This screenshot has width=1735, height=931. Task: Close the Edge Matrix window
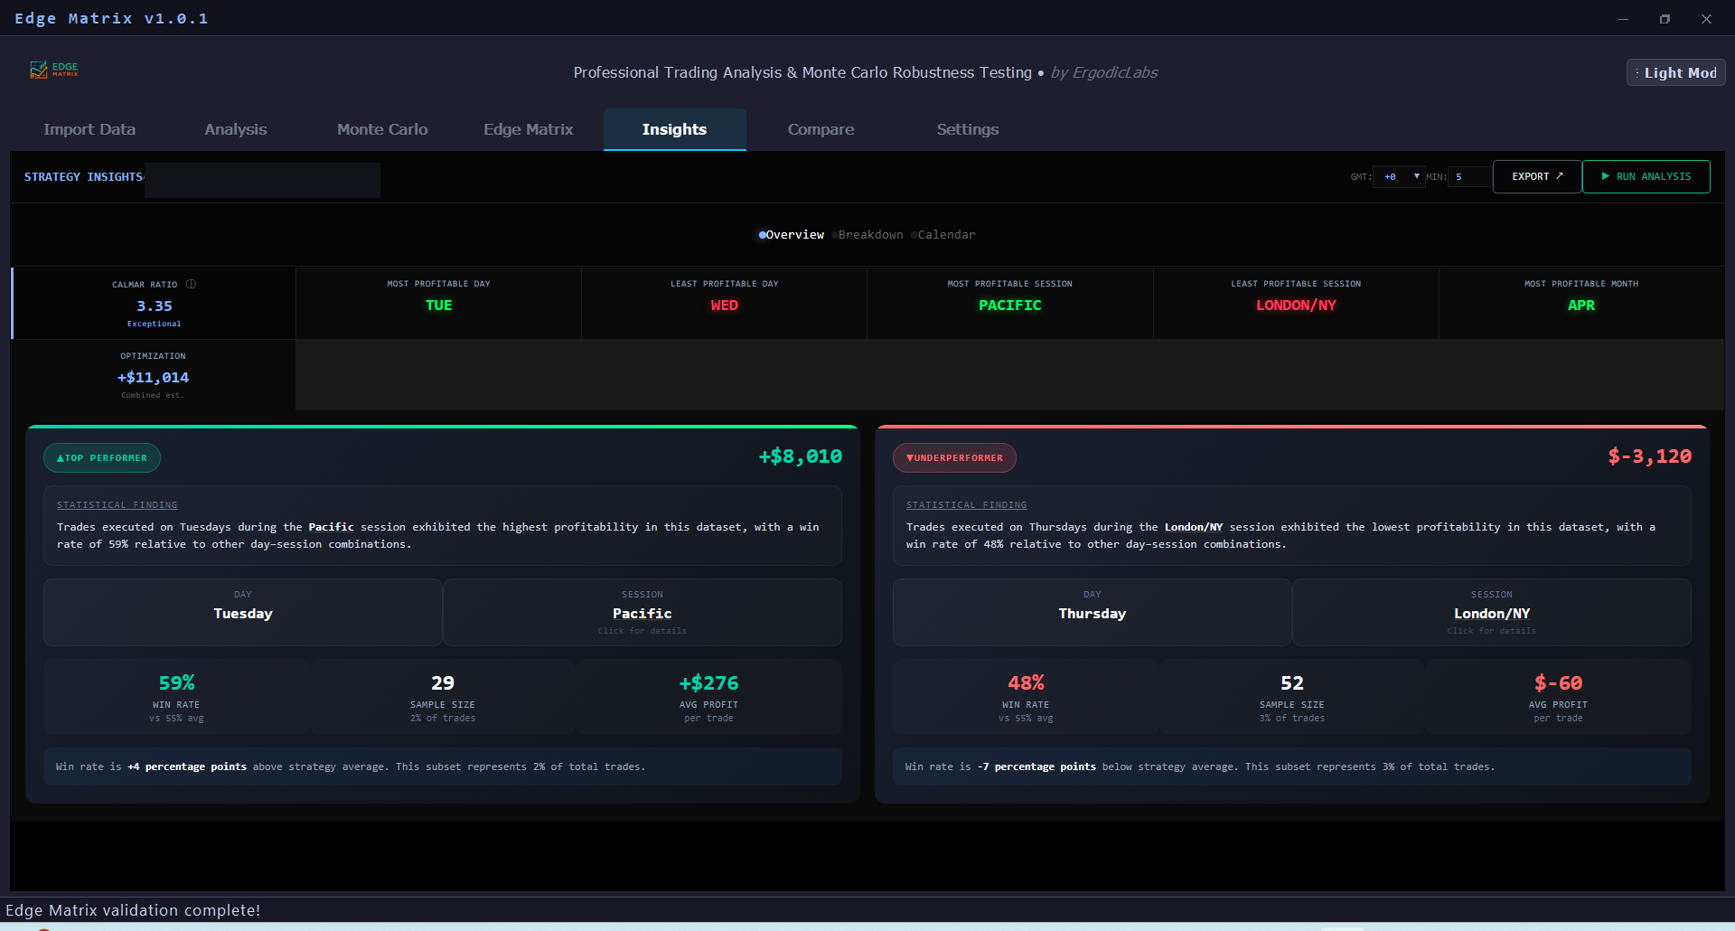click(1706, 19)
